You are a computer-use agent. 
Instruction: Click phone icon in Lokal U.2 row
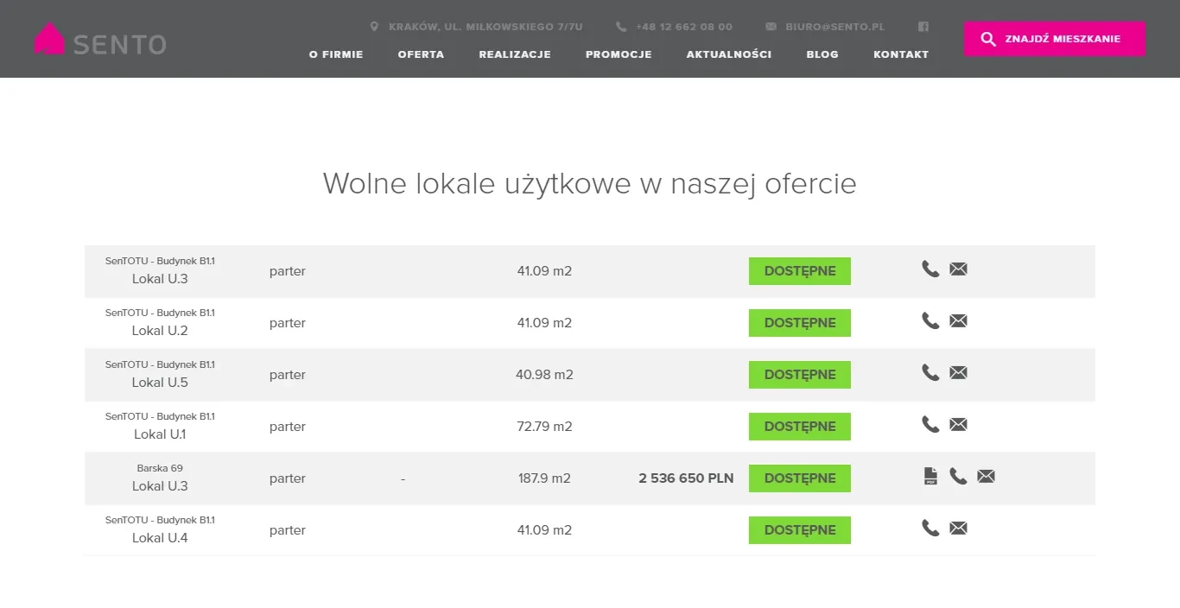click(x=930, y=320)
